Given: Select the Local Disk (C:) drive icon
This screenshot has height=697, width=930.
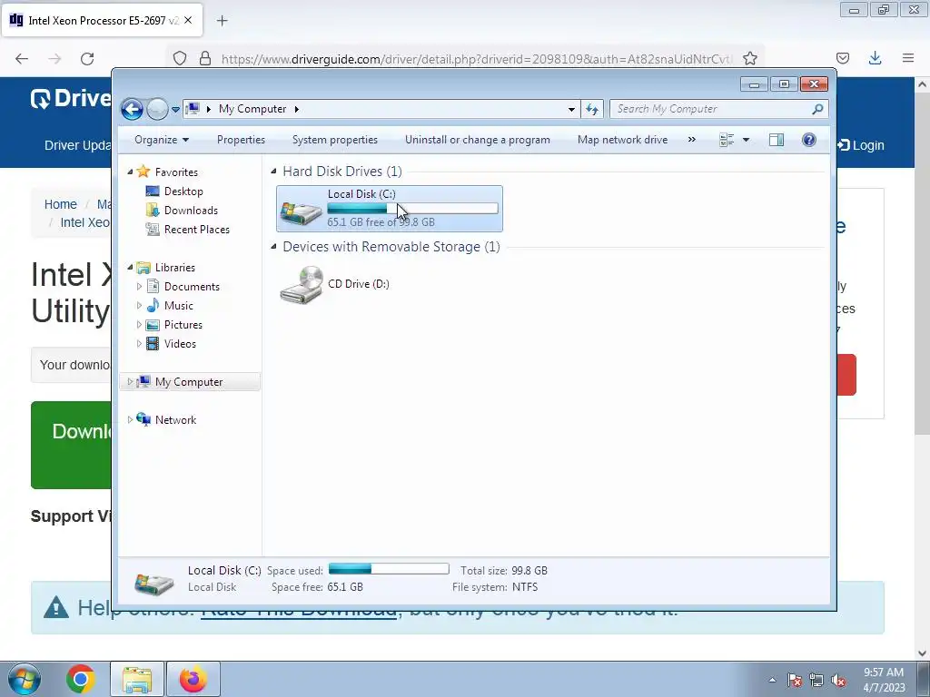Looking at the screenshot, I should (x=301, y=212).
